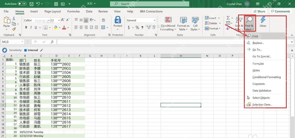295x138 pixels.
Task: Switch to the Formulas tab
Action: point(73,11)
